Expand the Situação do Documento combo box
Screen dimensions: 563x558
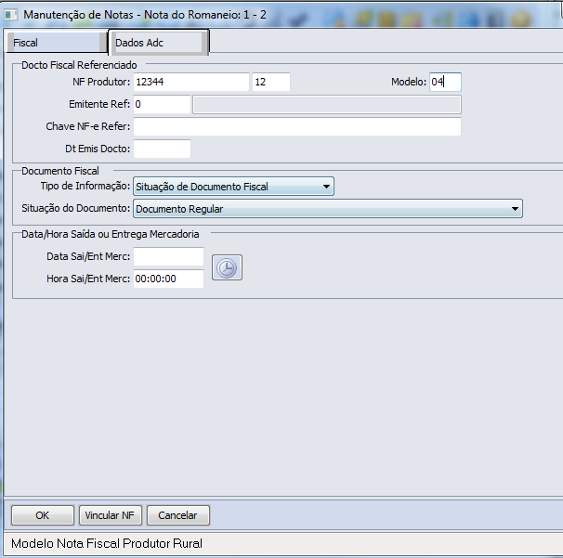click(328, 209)
